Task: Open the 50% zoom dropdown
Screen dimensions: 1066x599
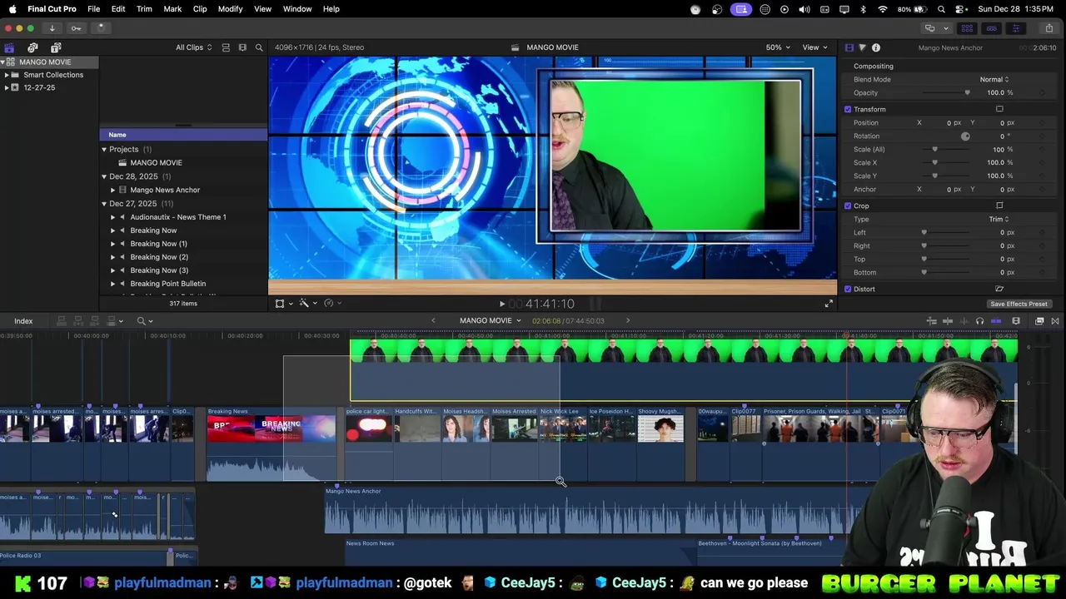Action: (x=778, y=47)
